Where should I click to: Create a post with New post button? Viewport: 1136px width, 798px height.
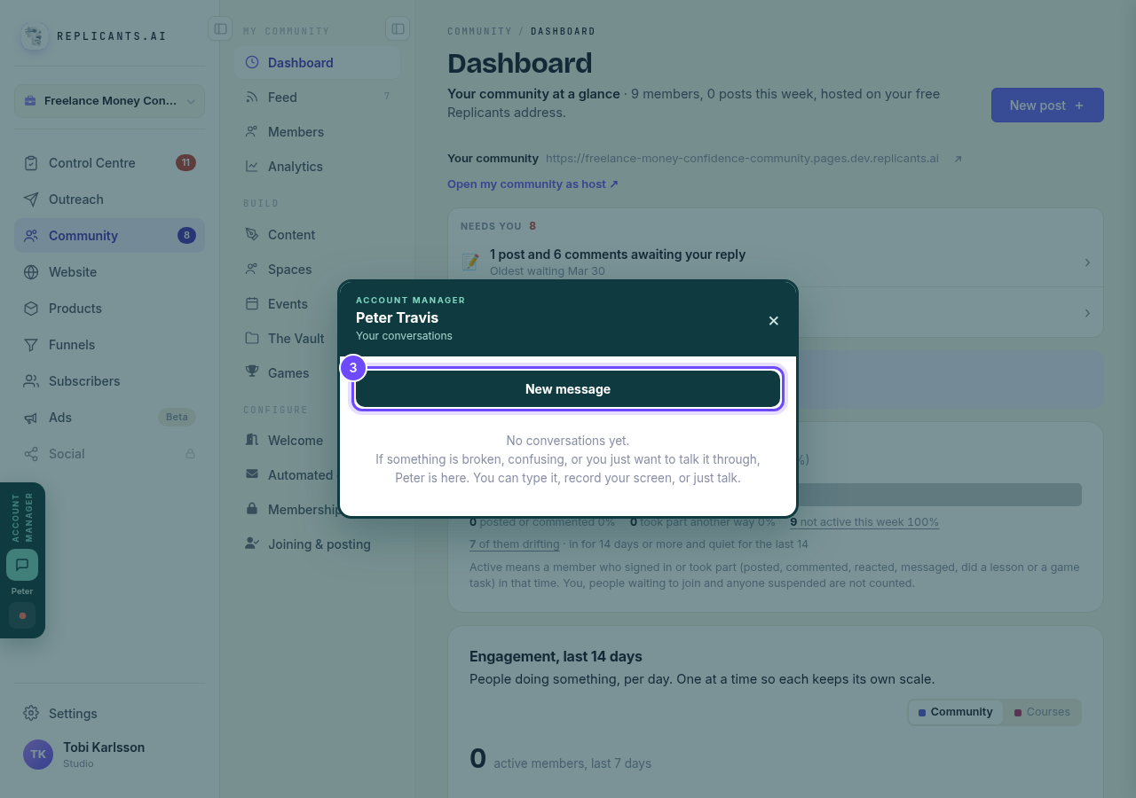point(1047,105)
